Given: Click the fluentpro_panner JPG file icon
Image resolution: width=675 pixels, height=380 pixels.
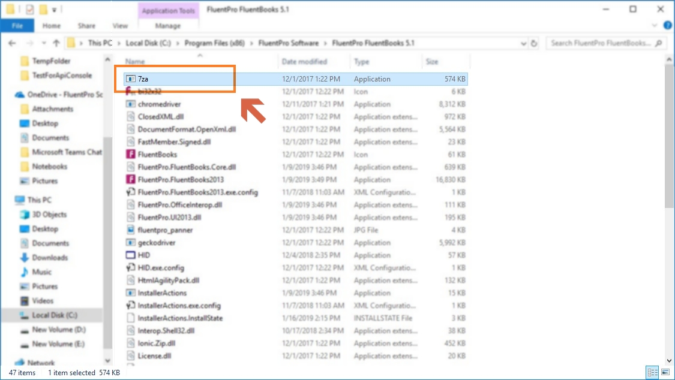Looking at the screenshot, I should click(x=130, y=230).
